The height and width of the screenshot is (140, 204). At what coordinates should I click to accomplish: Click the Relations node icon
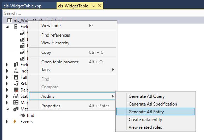pyautogui.click(x=16, y=84)
